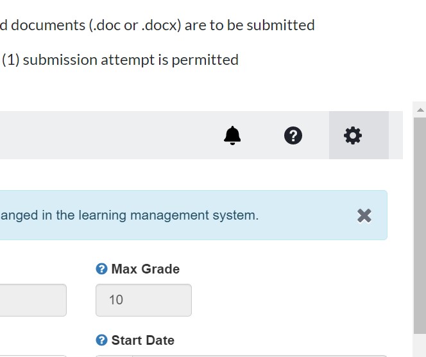Click the Max Grade label text
The image size is (426, 357).
[x=146, y=269]
